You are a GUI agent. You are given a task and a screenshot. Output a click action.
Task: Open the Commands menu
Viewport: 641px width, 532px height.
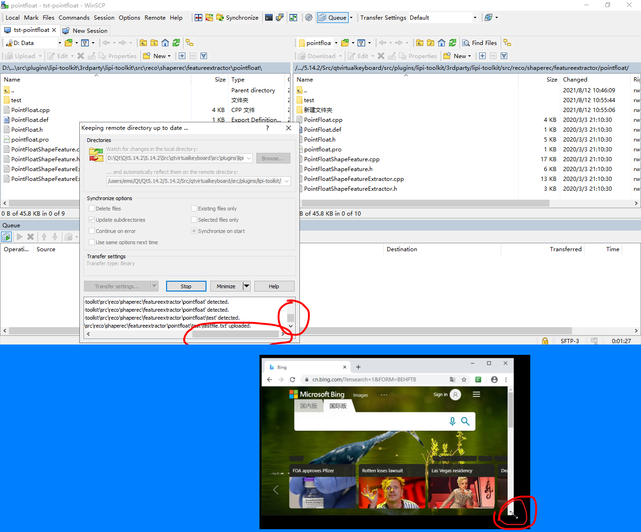[74, 17]
